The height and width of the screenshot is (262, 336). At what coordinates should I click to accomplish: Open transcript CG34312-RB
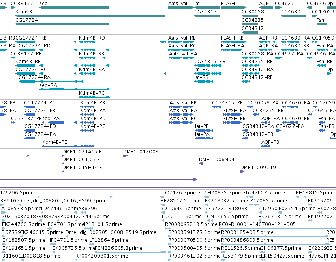click(257, 77)
